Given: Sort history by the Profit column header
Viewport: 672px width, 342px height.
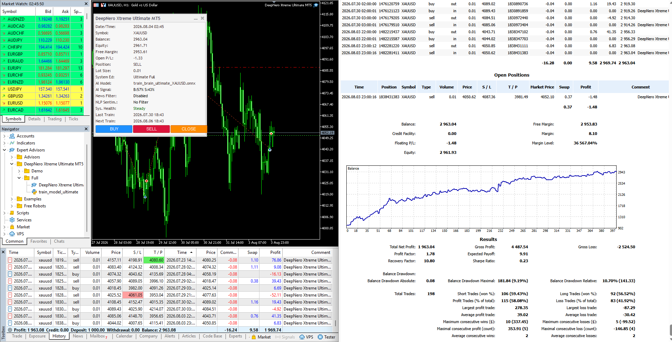Looking at the screenshot, I should (271, 252).
